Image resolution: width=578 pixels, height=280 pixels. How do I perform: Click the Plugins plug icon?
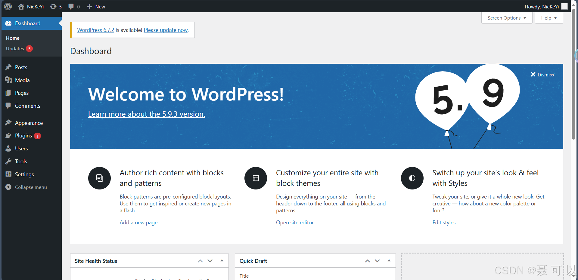point(8,136)
